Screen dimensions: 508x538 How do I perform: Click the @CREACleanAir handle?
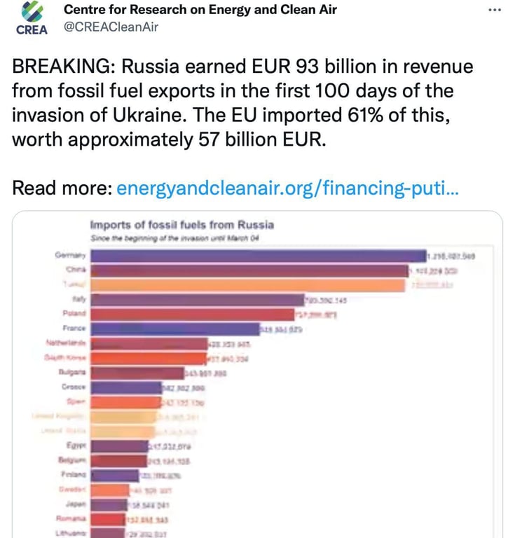(111, 27)
